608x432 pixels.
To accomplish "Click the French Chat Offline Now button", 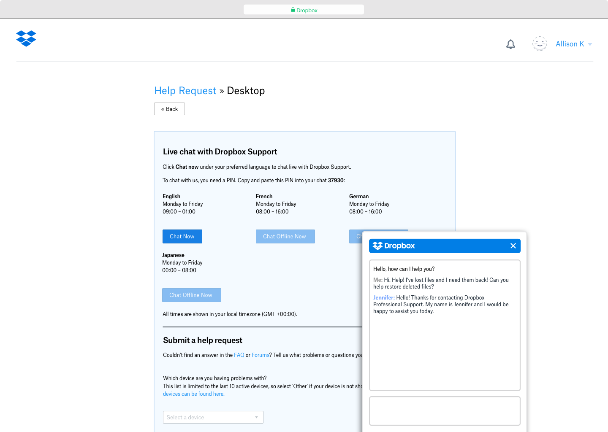I will pos(285,237).
